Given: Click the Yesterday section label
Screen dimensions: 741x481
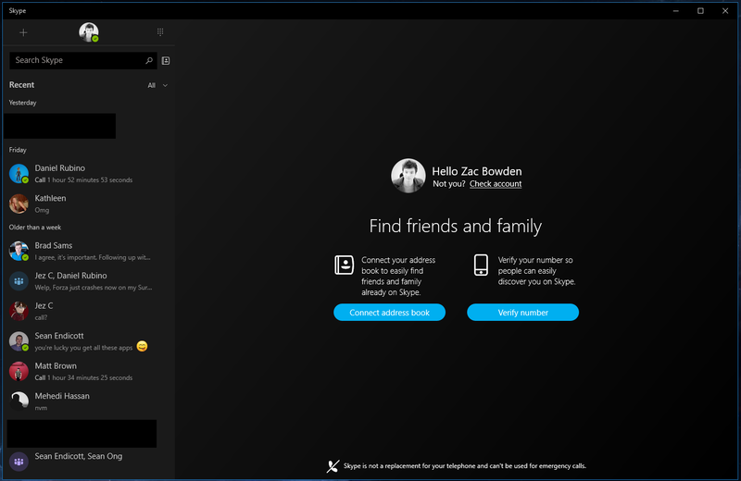Looking at the screenshot, I should pyautogui.click(x=22, y=103).
